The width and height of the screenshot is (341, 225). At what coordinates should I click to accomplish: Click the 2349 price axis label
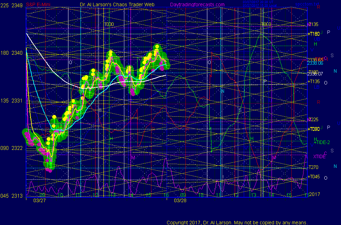point(17,6)
